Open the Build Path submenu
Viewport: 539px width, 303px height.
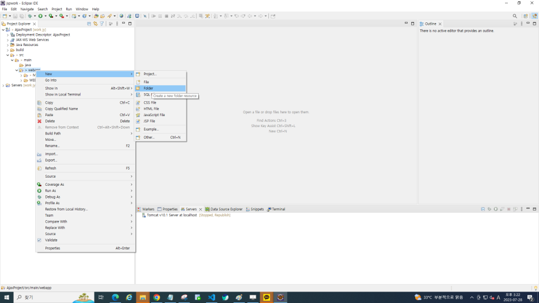(x=85, y=133)
